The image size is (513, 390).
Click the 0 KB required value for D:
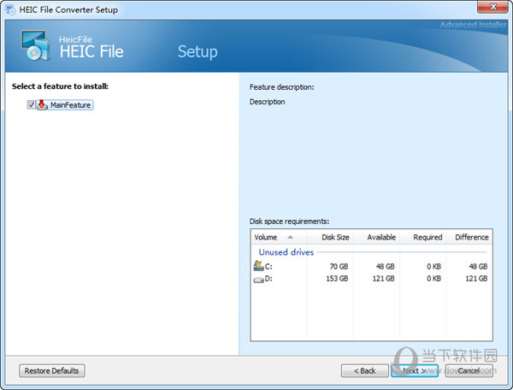(433, 279)
